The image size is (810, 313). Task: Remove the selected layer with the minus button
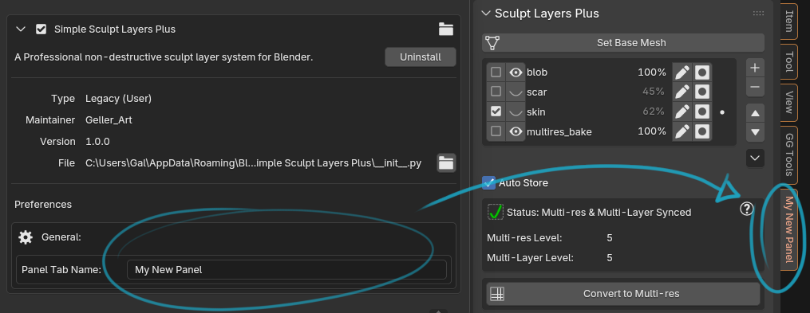tap(755, 87)
